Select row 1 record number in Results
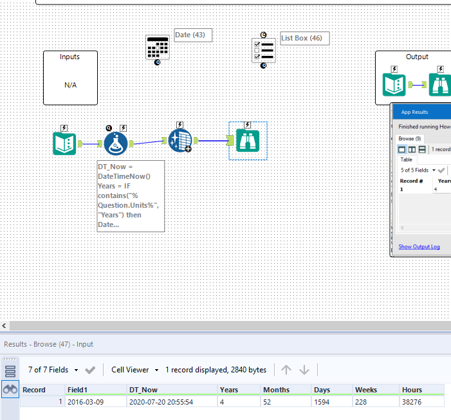Image resolution: width=451 pixels, height=420 pixels. [x=42, y=402]
